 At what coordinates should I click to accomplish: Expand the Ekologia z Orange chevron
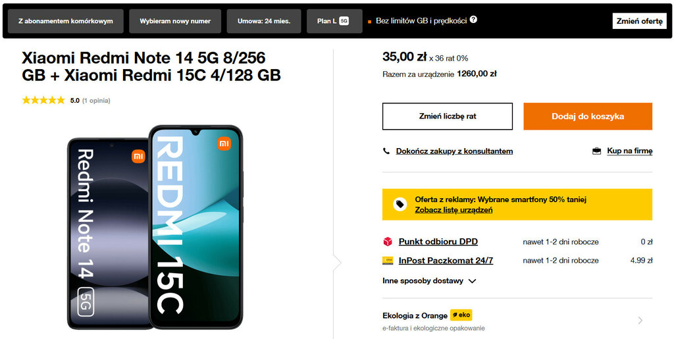point(640,321)
